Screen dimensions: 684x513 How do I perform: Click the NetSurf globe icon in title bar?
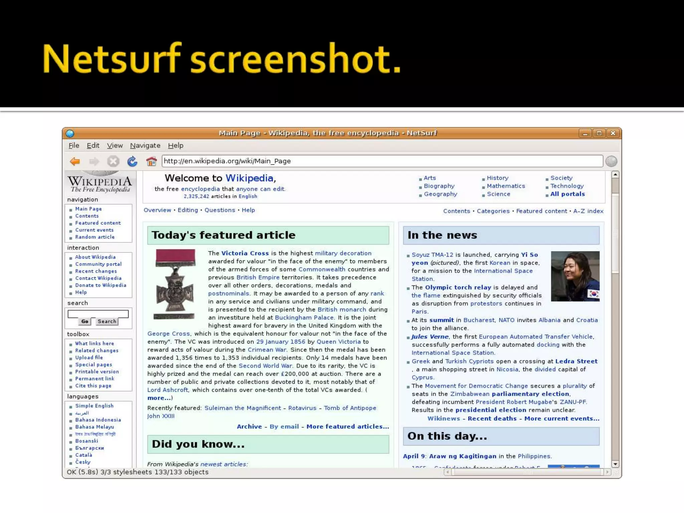tap(70, 134)
